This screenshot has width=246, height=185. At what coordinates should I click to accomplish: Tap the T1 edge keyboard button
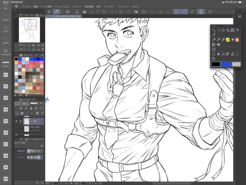pyautogui.click(x=6, y=75)
